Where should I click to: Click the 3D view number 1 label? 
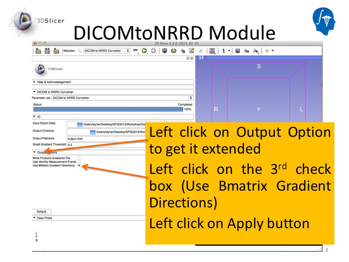click(x=201, y=57)
